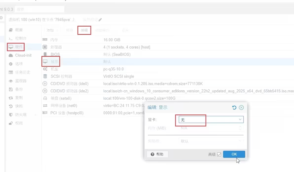
Task: Go to 选项 options gear icon
Action: [x=11, y=64]
